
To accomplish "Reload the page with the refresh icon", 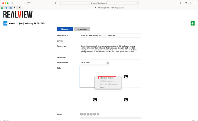I will click(x=137, y=3).
